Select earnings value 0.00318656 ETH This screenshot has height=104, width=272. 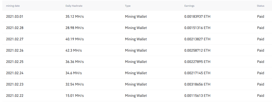(x=197, y=84)
